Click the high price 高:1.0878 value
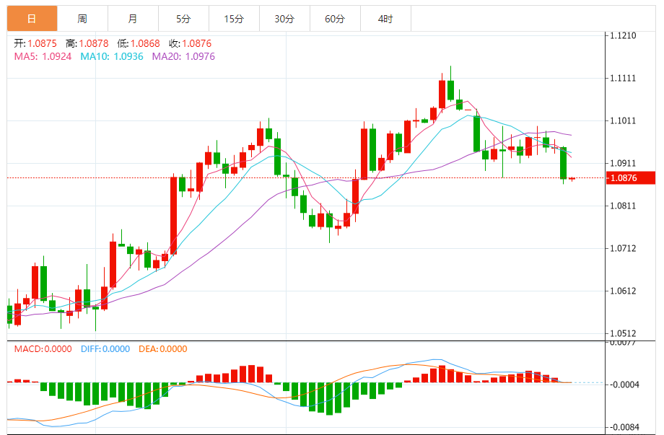This screenshot has width=664, height=435. [x=87, y=43]
